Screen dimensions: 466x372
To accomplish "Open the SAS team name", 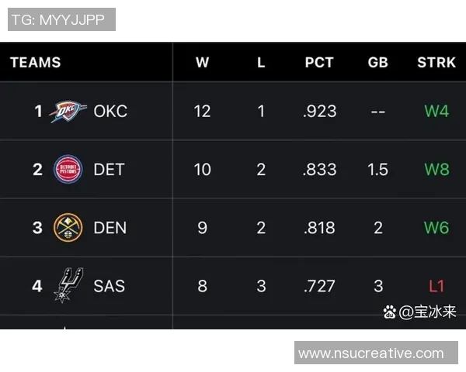I will (x=109, y=286).
